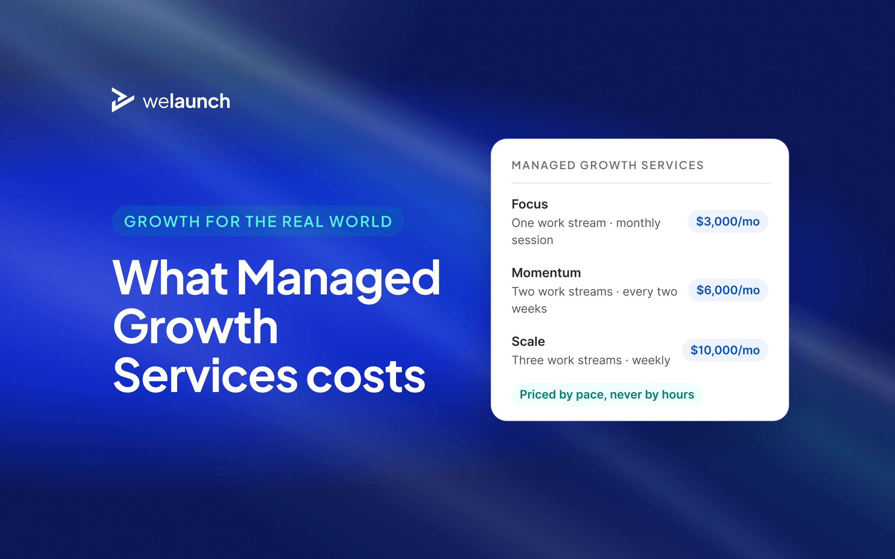Click 'Priced by pace, never by hours' tag

pyautogui.click(x=607, y=395)
